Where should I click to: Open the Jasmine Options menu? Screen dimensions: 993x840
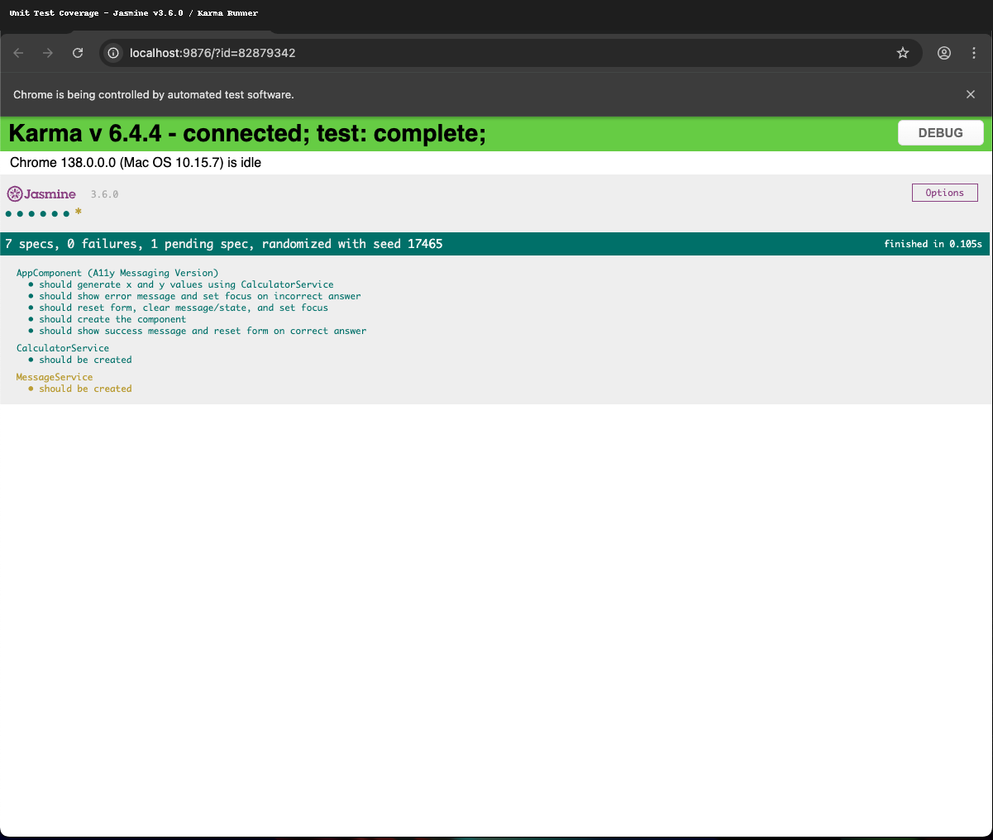point(944,193)
